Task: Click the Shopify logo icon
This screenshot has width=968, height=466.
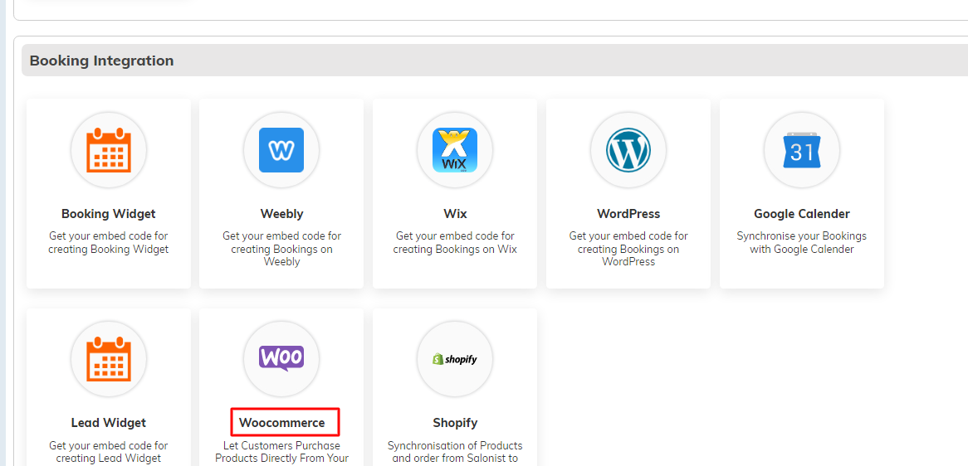Action: tap(455, 359)
